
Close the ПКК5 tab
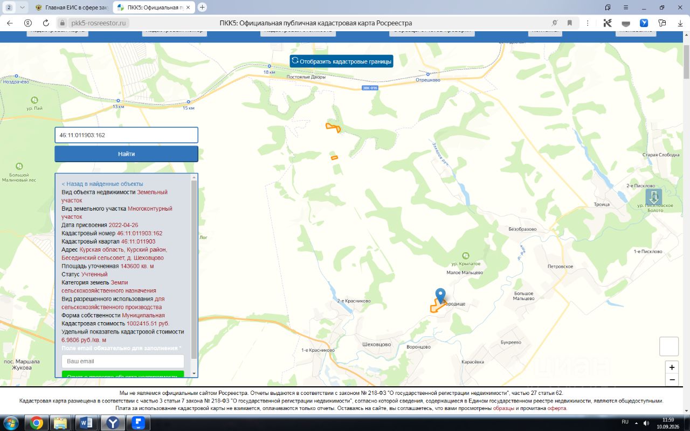click(x=188, y=8)
